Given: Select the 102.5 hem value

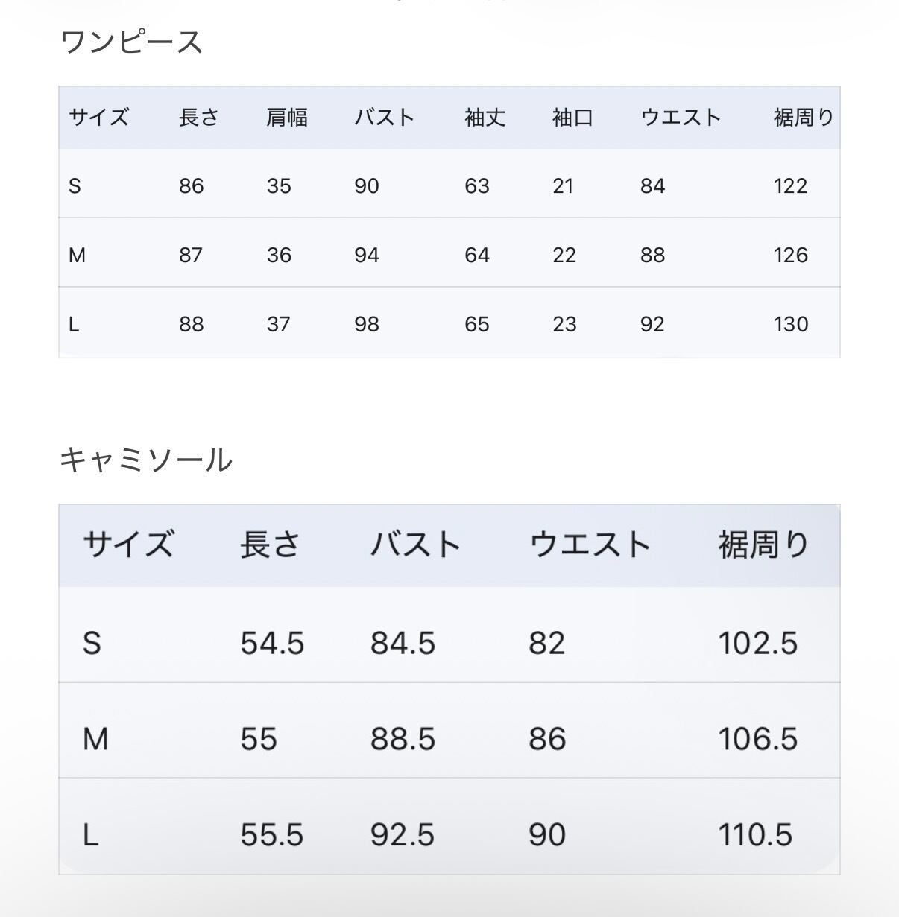Looking at the screenshot, I should [x=757, y=643].
